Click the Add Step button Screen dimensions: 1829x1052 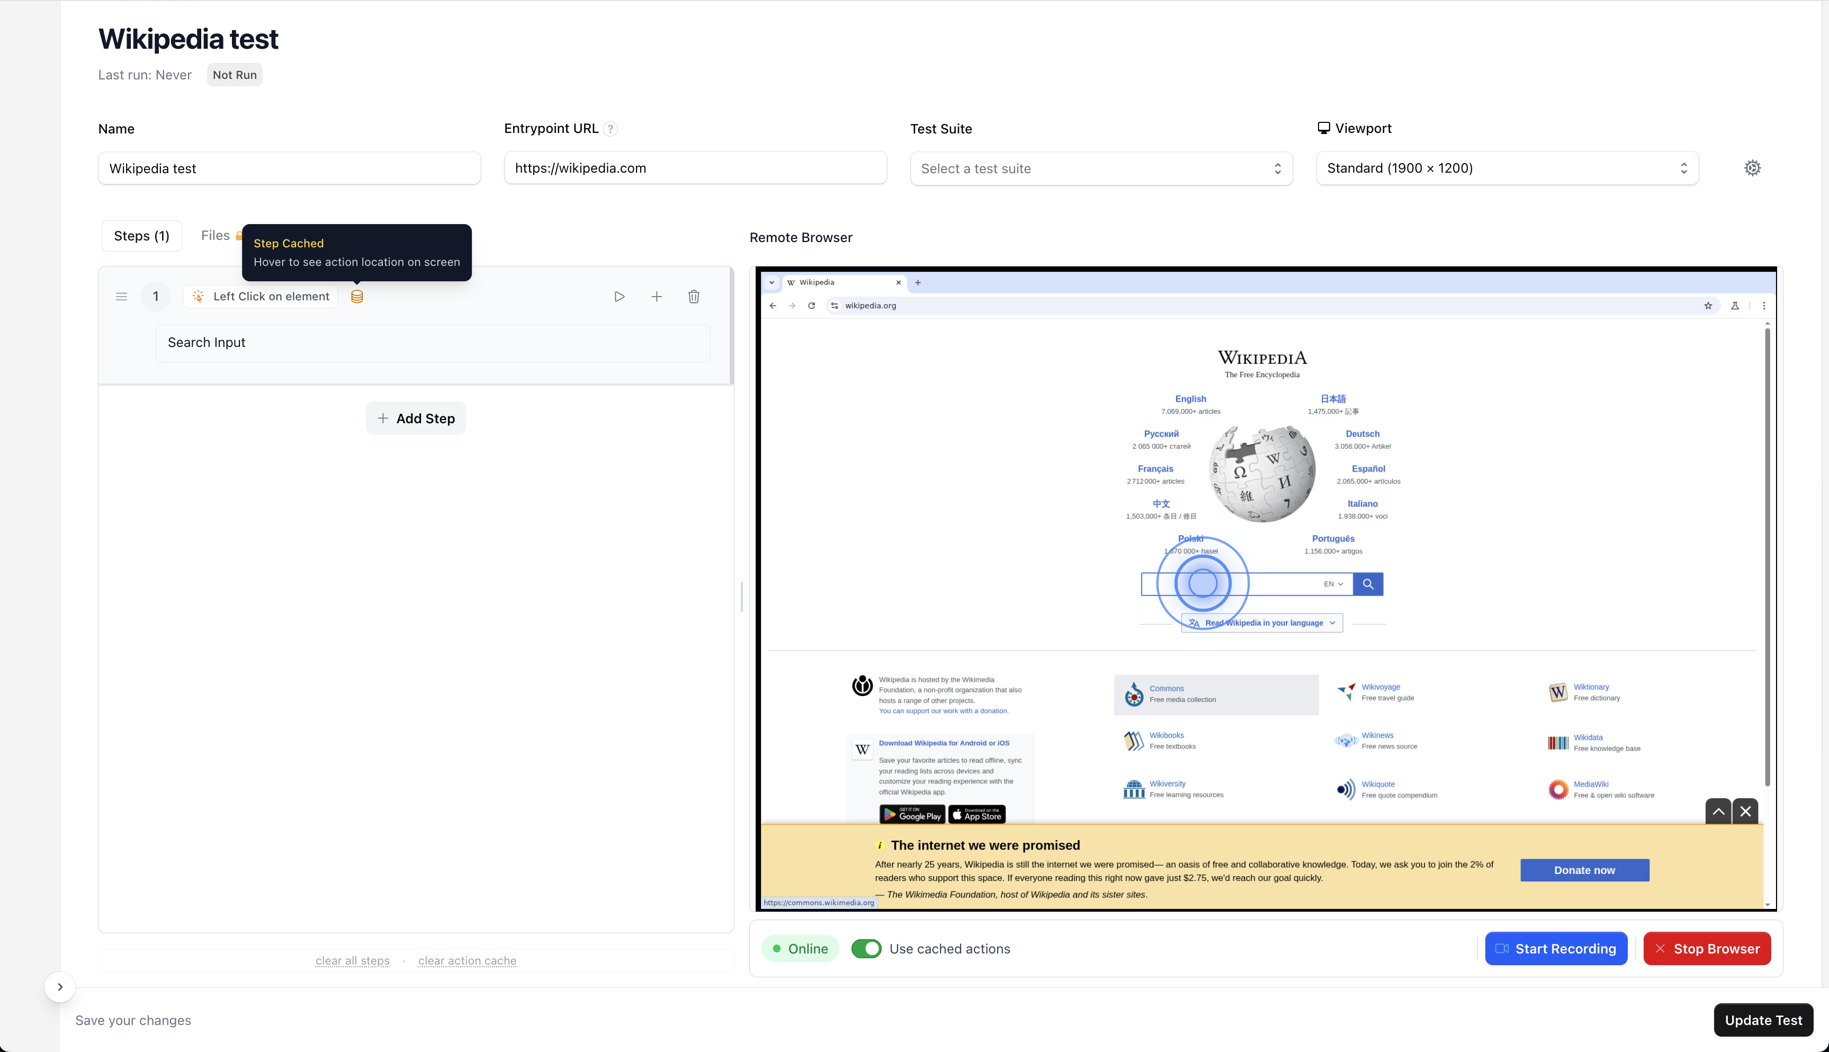click(x=416, y=418)
